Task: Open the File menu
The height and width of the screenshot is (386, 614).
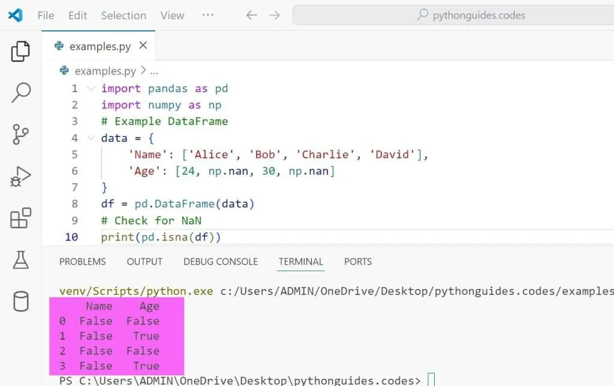Action: click(46, 16)
